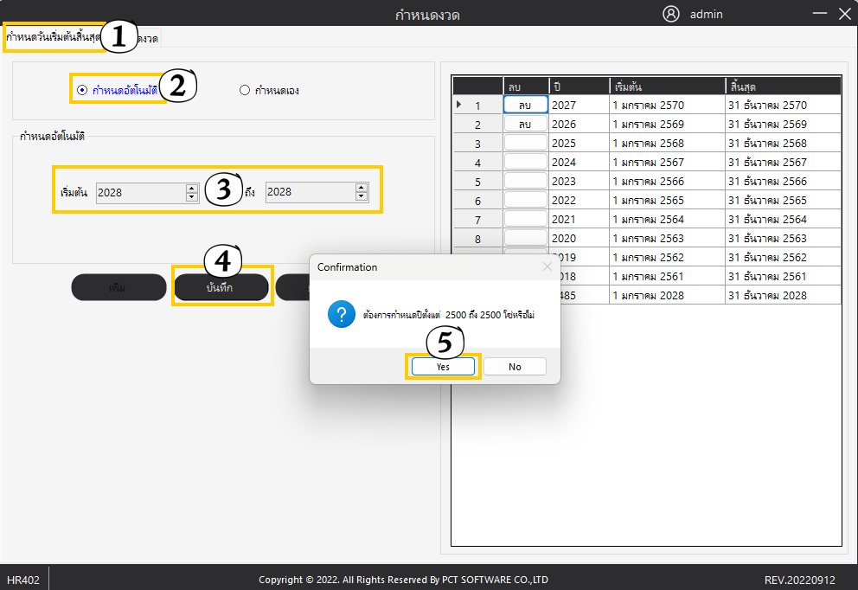The width and height of the screenshot is (858, 590).
Task: Increase the ถึง year with up arrow
Action: [362, 188]
